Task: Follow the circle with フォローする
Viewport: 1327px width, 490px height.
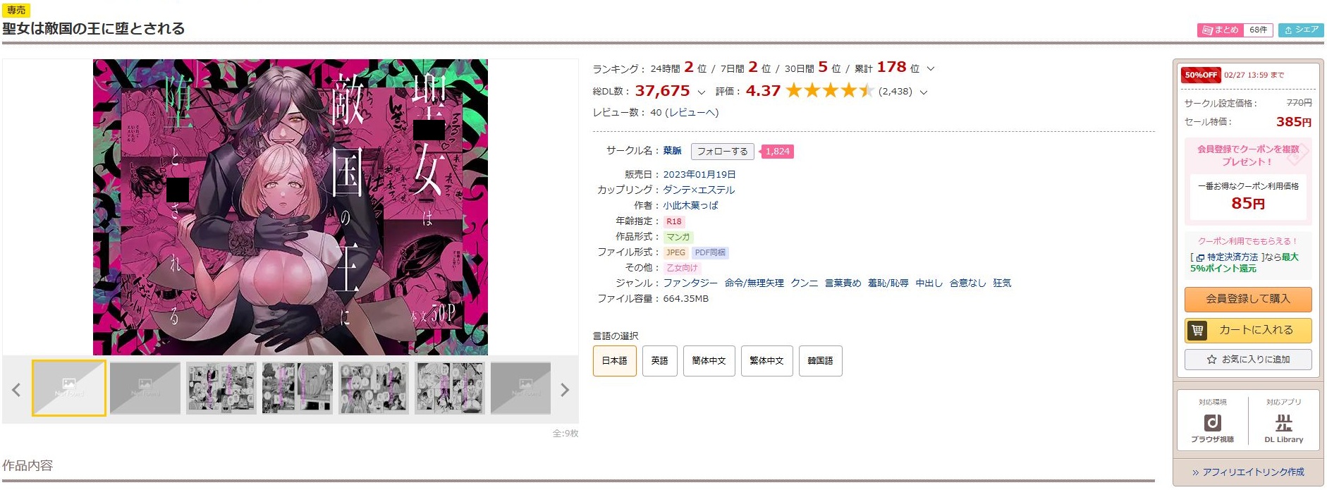Action: tap(722, 152)
